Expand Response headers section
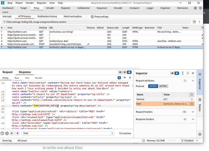 point(193,119)
